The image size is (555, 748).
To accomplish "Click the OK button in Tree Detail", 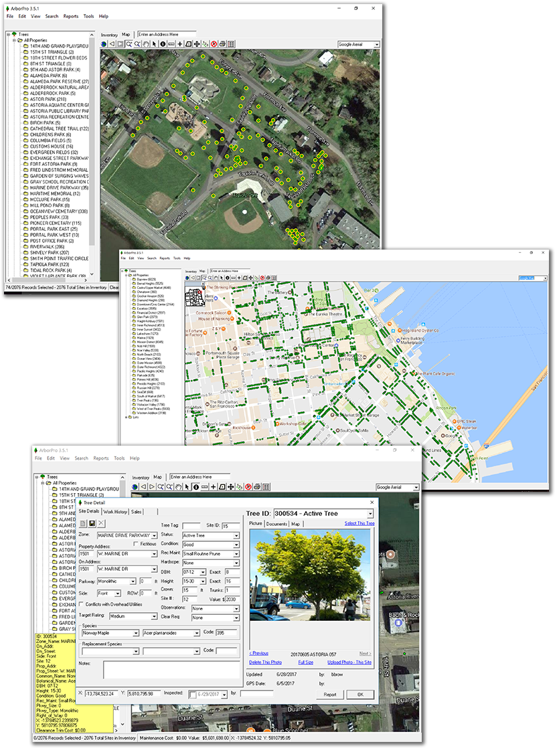I will pyautogui.click(x=360, y=694).
